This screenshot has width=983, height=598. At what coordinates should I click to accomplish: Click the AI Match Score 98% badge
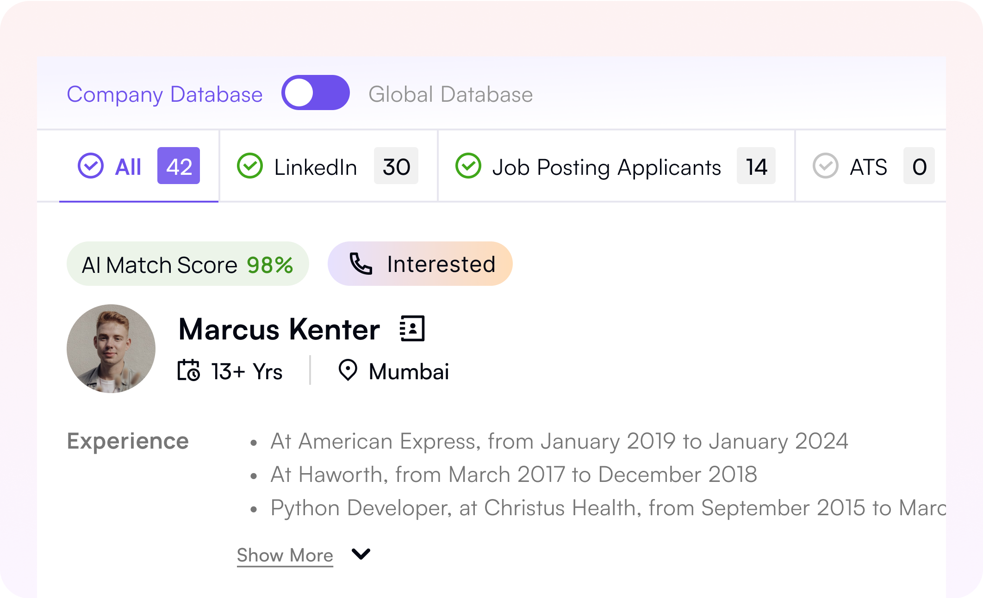[x=187, y=264]
